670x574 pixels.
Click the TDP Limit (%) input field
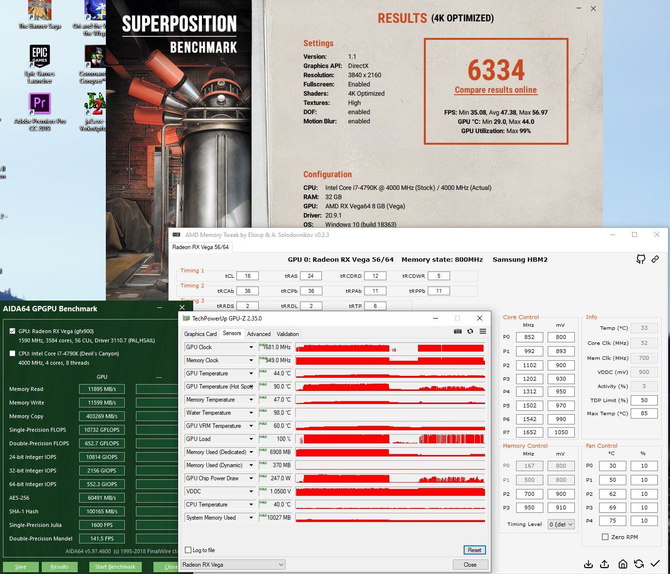644,400
